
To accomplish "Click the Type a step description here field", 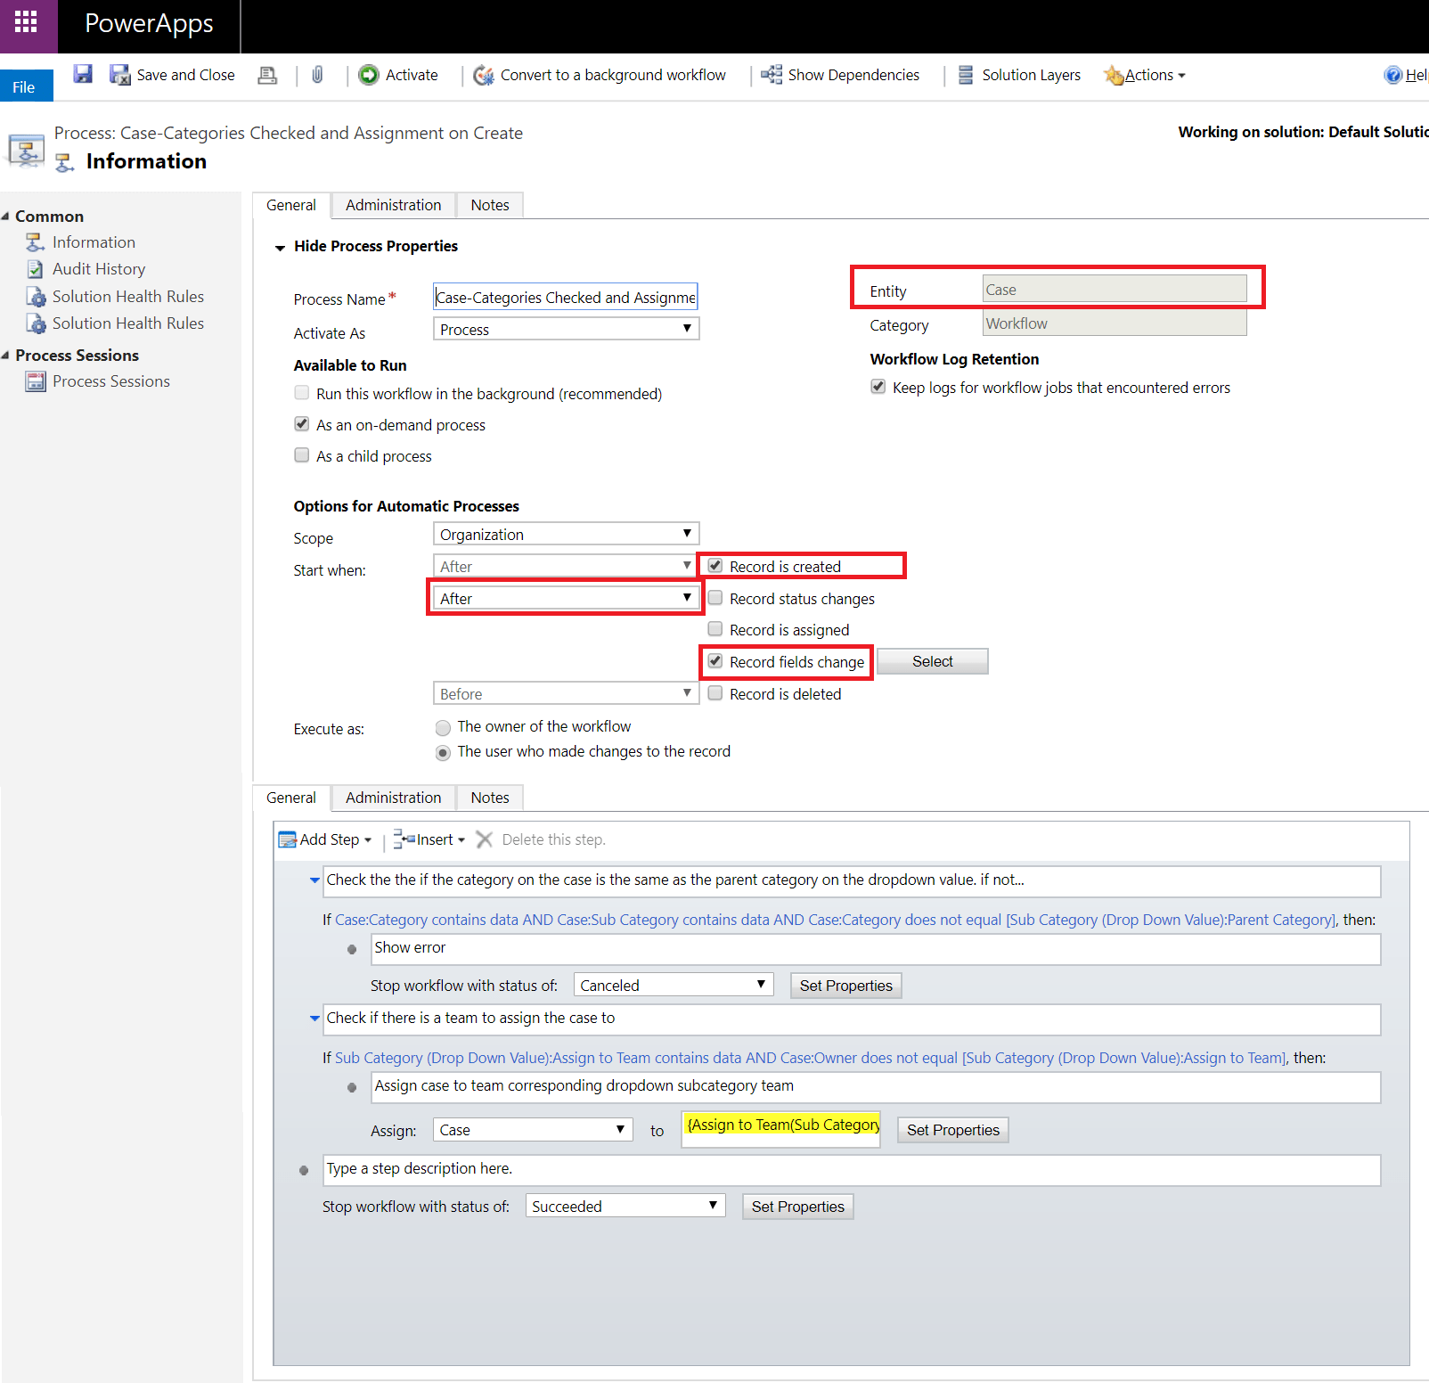I will (852, 1169).
